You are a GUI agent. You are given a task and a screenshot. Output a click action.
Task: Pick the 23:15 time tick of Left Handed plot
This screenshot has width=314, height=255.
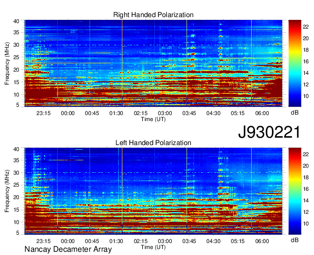point(43,241)
